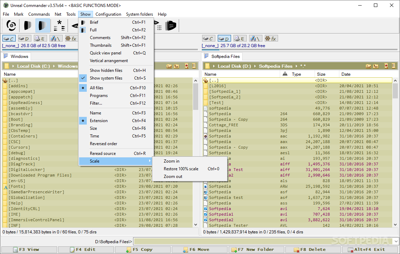Screen dimensions: 400x254
Task: Select drive E in right panel
Action: point(240,38)
